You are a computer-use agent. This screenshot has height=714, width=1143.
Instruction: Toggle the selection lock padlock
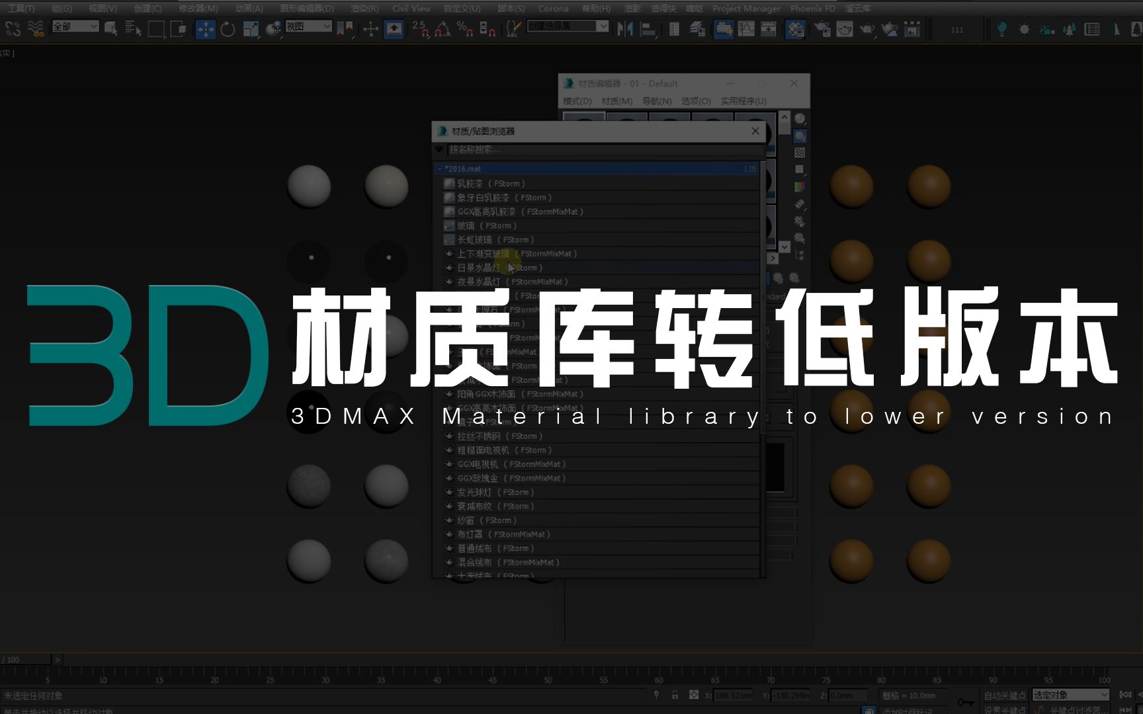[x=675, y=695]
